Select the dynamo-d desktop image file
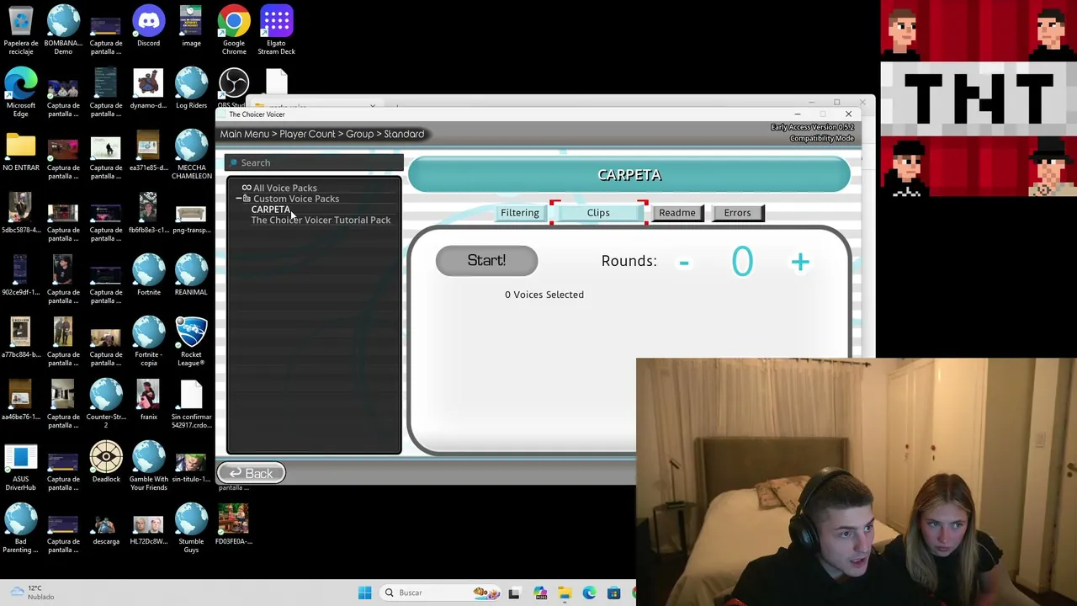 pyautogui.click(x=148, y=89)
